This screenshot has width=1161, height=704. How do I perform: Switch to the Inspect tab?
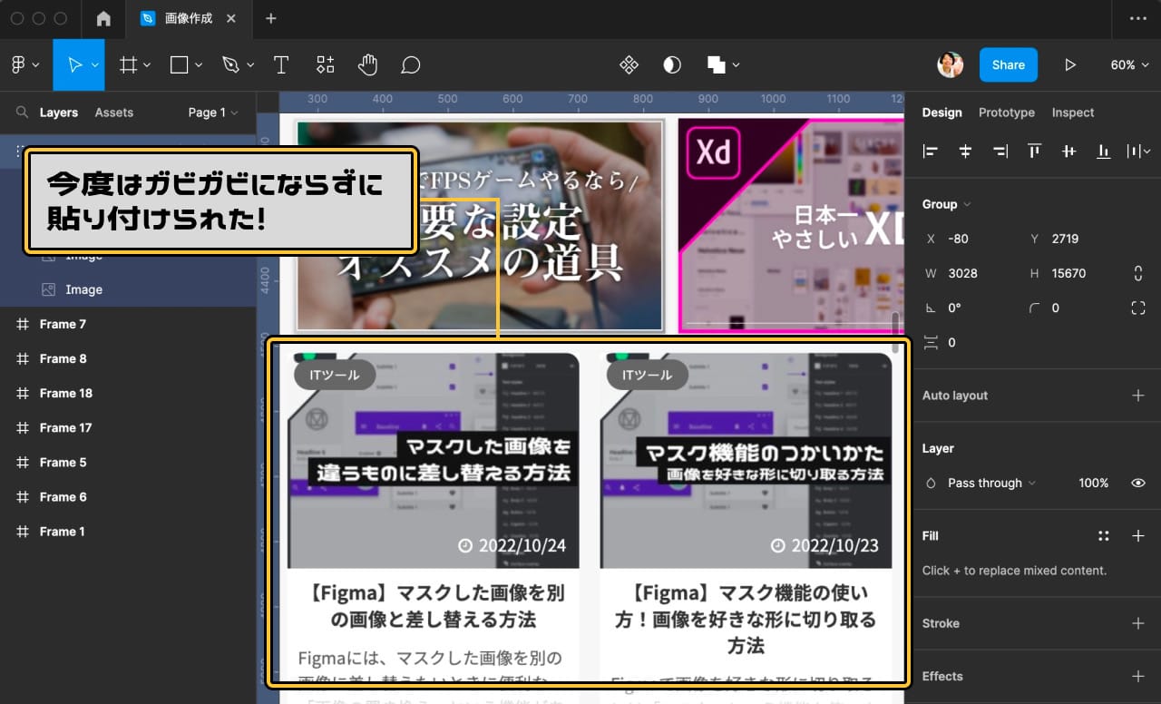coord(1073,112)
